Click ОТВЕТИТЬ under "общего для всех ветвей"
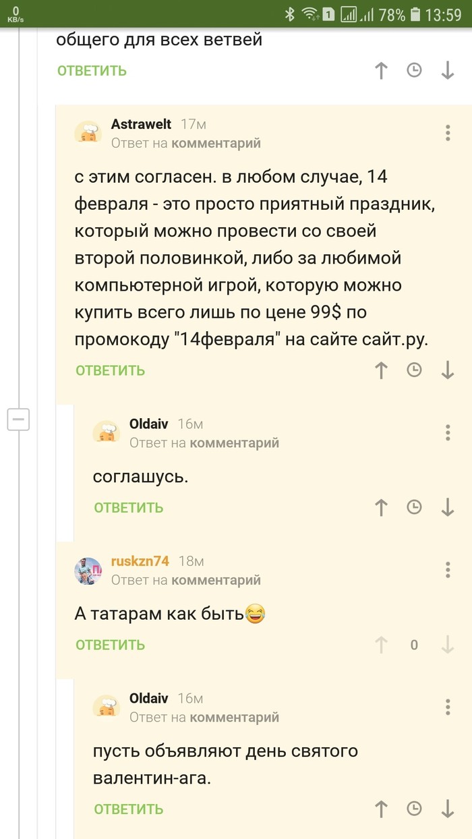The image size is (472, 839). [92, 71]
